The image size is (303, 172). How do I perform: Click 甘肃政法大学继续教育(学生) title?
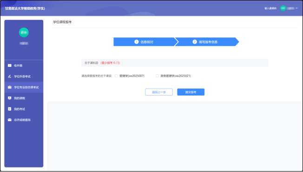click(x=25, y=8)
